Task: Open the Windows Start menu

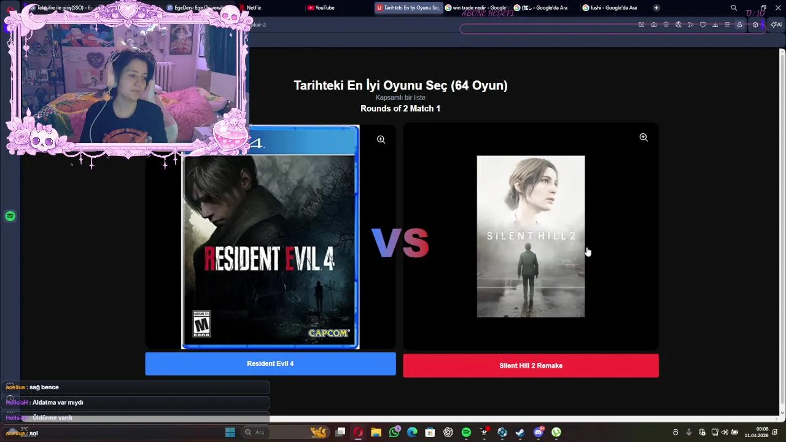Action: pos(230,432)
